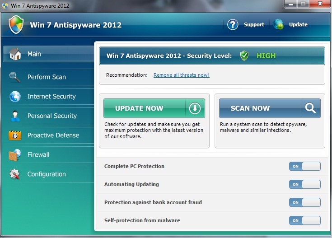Viewport: 332px width, 238px height.
Task: Click the 'Run a system scan' description text
Action: [263, 127]
